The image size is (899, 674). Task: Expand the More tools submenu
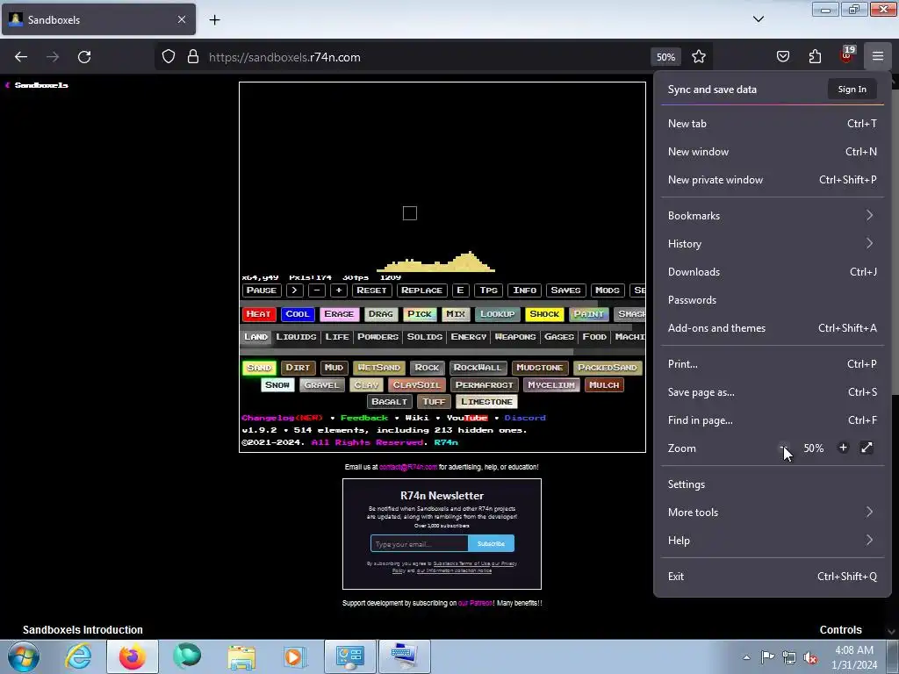click(773, 513)
